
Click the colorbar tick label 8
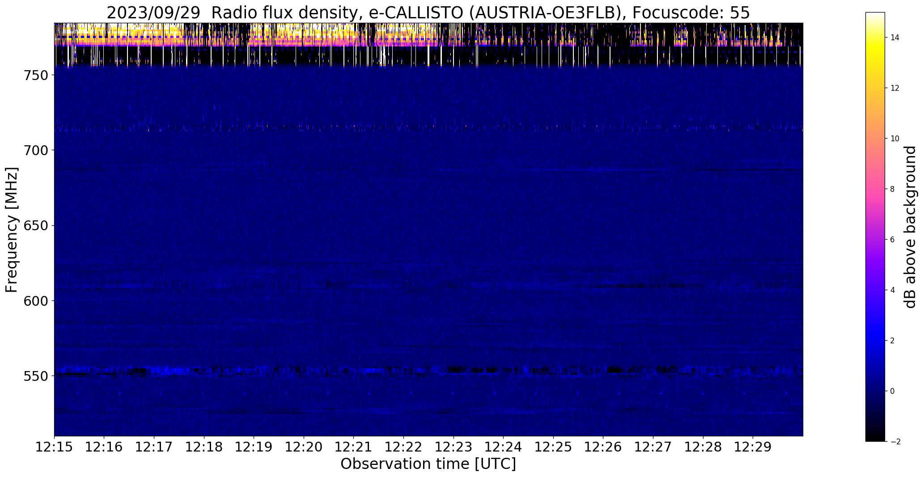(892, 189)
